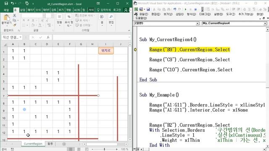Open the Excel Developer (개발) tab
The width and height of the screenshot is (269, 151).
(69, 10)
